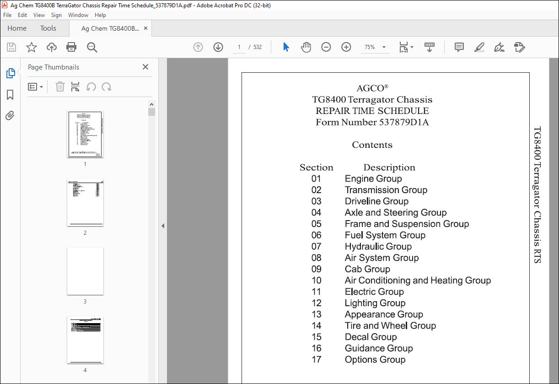Add a comment sticky note
This screenshot has height=384, width=559.
click(459, 47)
